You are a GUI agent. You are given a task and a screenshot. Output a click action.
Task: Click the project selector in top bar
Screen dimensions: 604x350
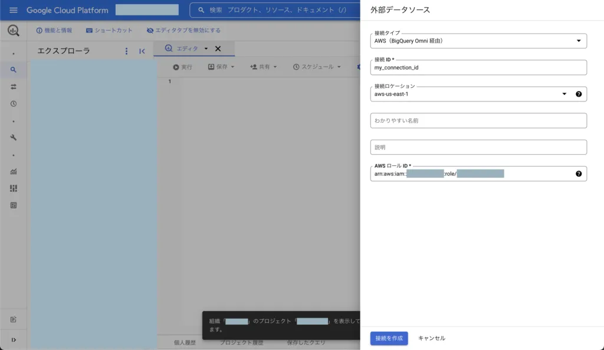tap(147, 10)
